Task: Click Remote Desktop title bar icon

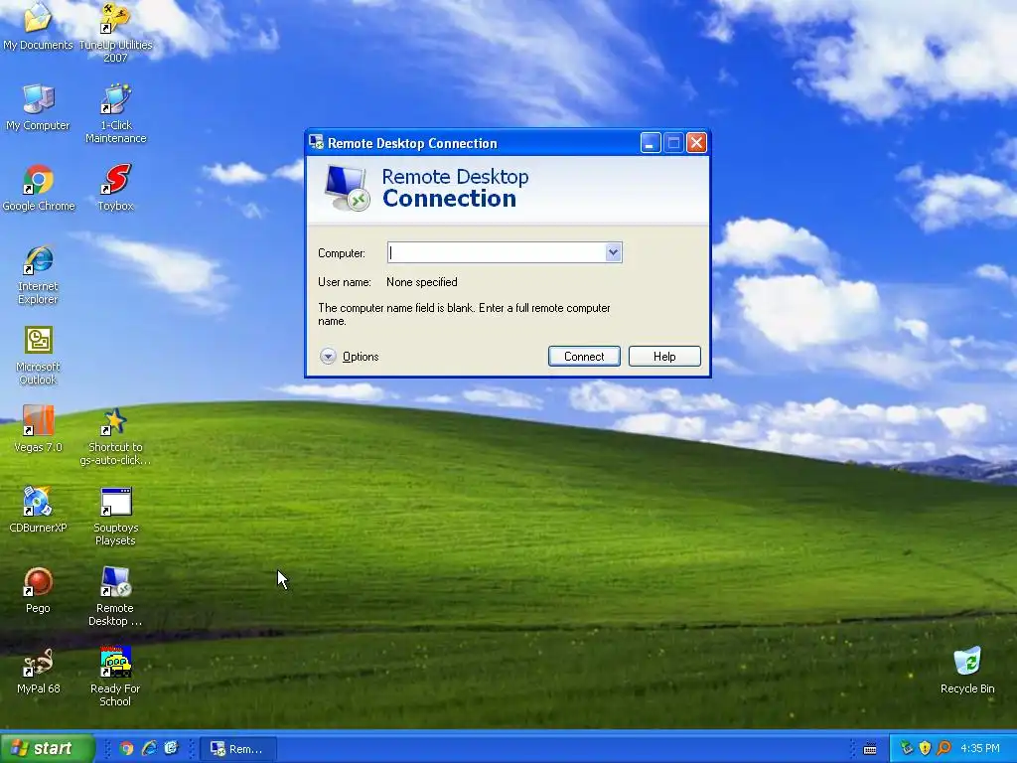Action: pos(316,142)
